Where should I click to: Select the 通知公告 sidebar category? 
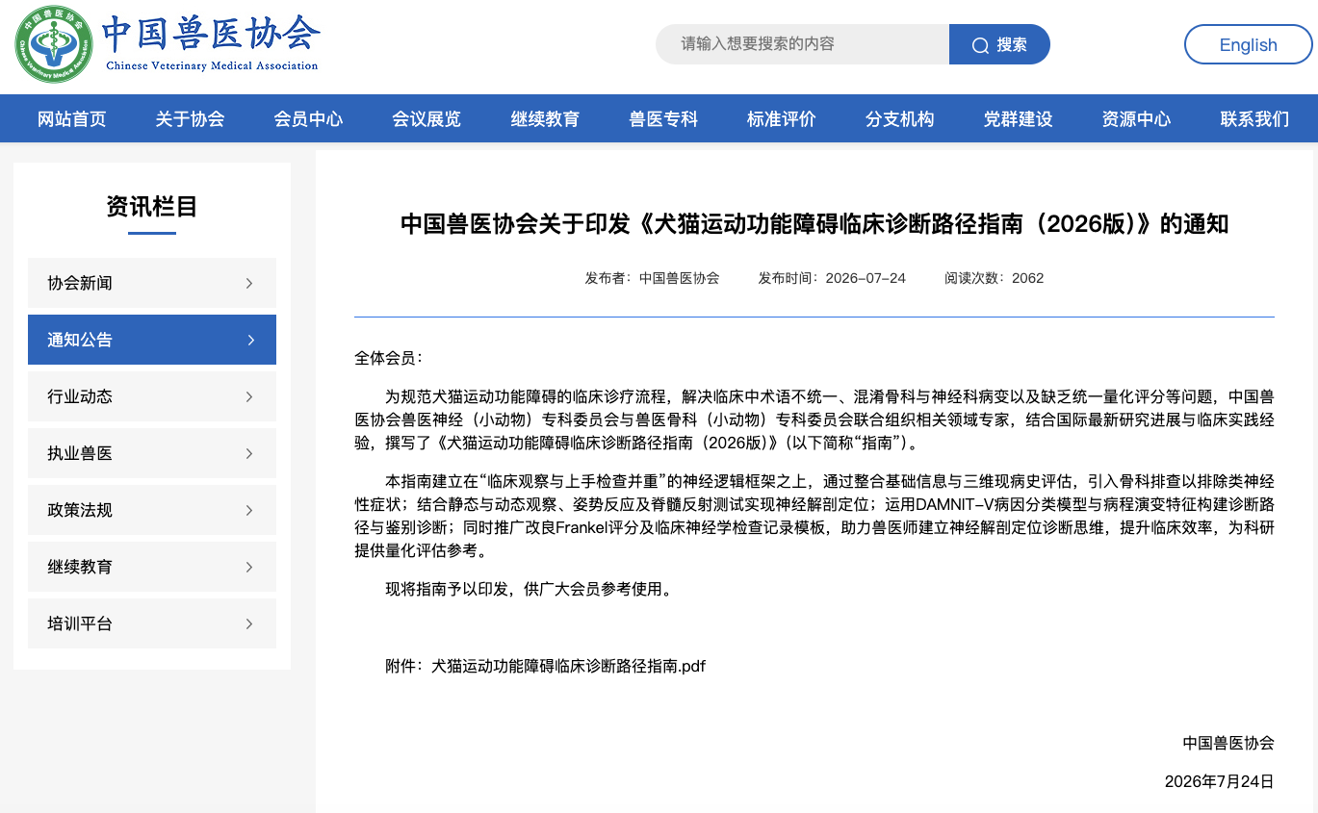[152, 340]
